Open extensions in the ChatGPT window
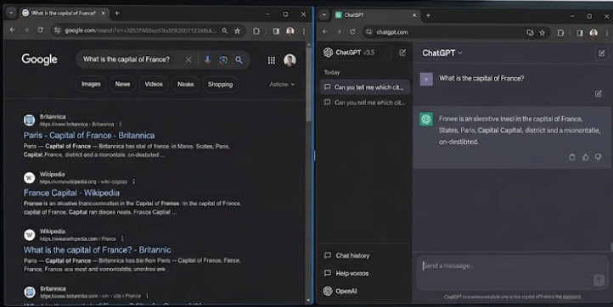This screenshot has height=307, width=613. point(560,33)
